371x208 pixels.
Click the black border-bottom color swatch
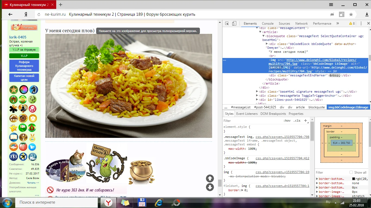click(354, 179)
